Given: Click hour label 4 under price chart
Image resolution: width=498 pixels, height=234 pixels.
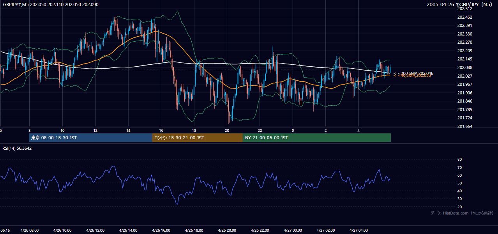Looking at the screenshot, I should click(358, 130).
